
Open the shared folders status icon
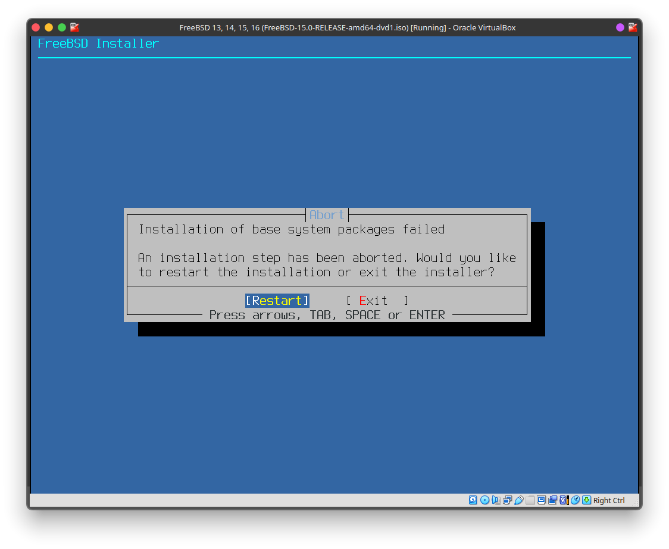pyautogui.click(x=530, y=500)
